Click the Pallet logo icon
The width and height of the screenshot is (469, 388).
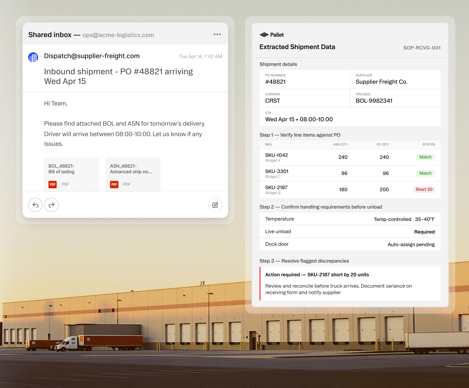pos(264,35)
